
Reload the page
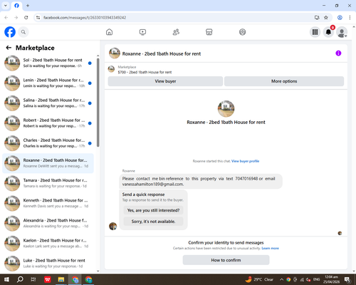(x=26, y=18)
